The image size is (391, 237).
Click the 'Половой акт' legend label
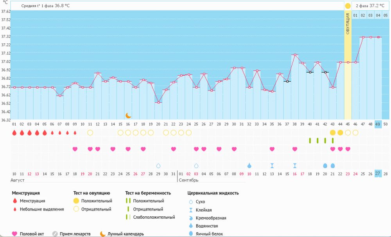[32, 234]
